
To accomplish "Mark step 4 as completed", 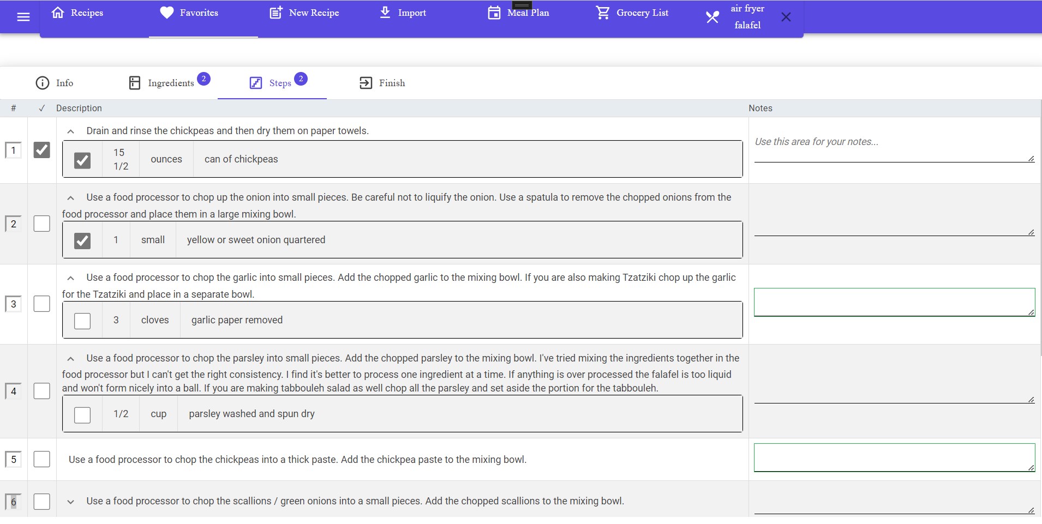I will click(42, 391).
